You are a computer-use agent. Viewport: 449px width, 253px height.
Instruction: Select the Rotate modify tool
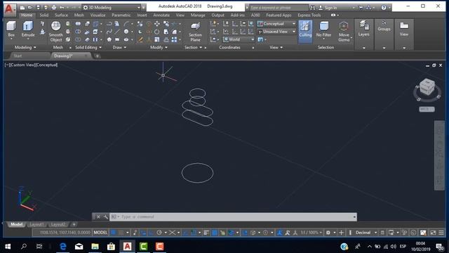[157, 32]
